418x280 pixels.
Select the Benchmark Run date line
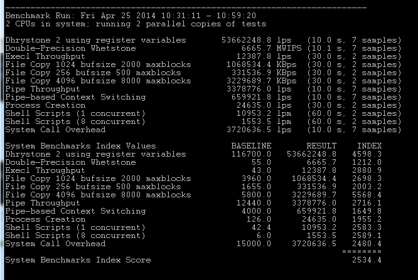coord(131,16)
